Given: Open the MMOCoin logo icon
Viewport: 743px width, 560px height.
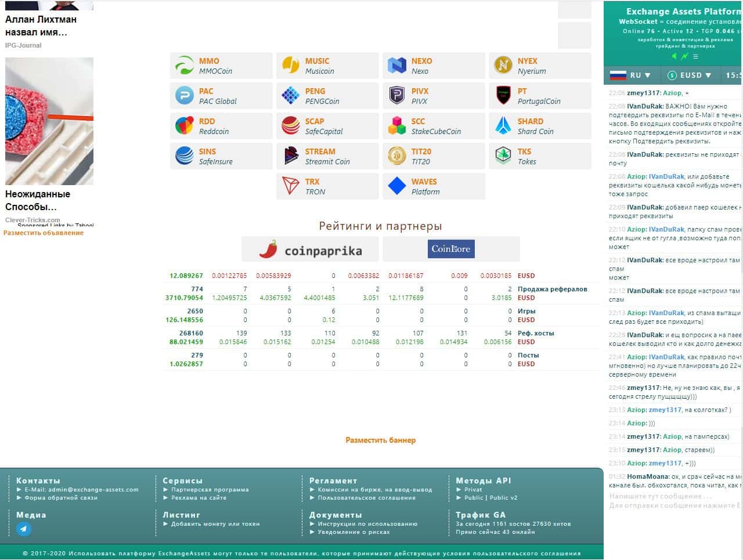Looking at the screenshot, I should [185, 66].
